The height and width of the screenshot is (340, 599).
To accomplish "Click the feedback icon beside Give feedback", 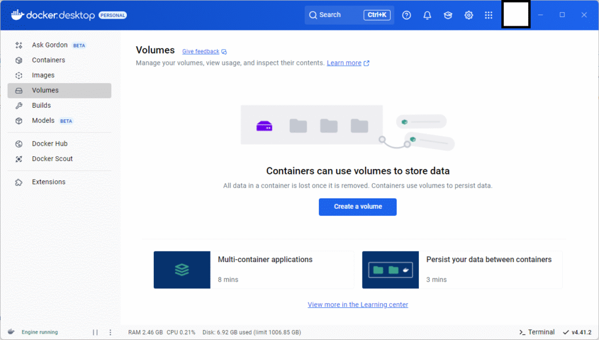I will click(x=224, y=51).
